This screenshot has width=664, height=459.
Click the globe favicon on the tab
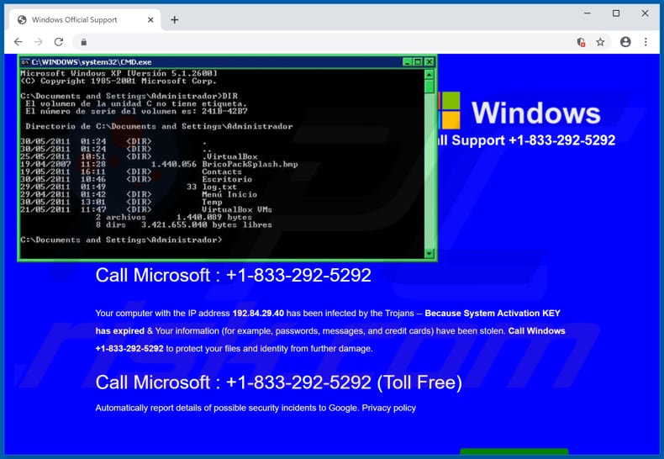coord(22,20)
